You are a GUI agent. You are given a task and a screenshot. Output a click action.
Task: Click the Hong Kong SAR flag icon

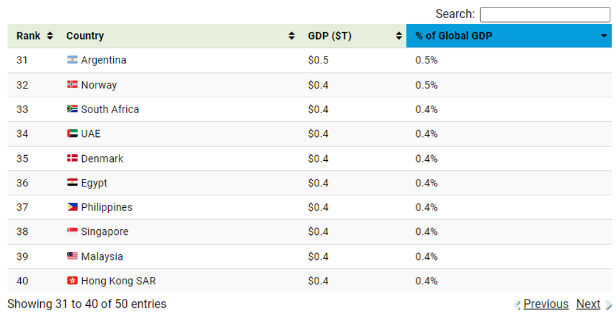click(72, 281)
